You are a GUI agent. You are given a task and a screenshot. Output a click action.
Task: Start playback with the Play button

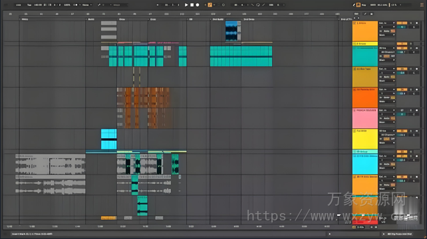pyautogui.click(x=186, y=5)
